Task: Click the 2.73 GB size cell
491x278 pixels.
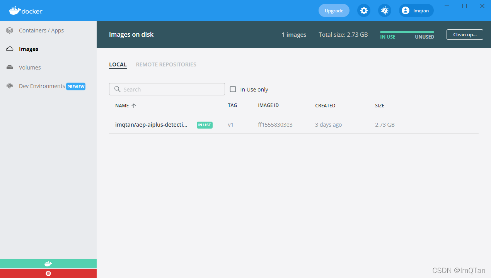Action: [x=385, y=125]
